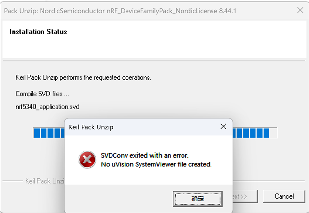
Task: Select the 'No uVision SystemViewer file created' line
Action: pyautogui.click(x=156, y=164)
